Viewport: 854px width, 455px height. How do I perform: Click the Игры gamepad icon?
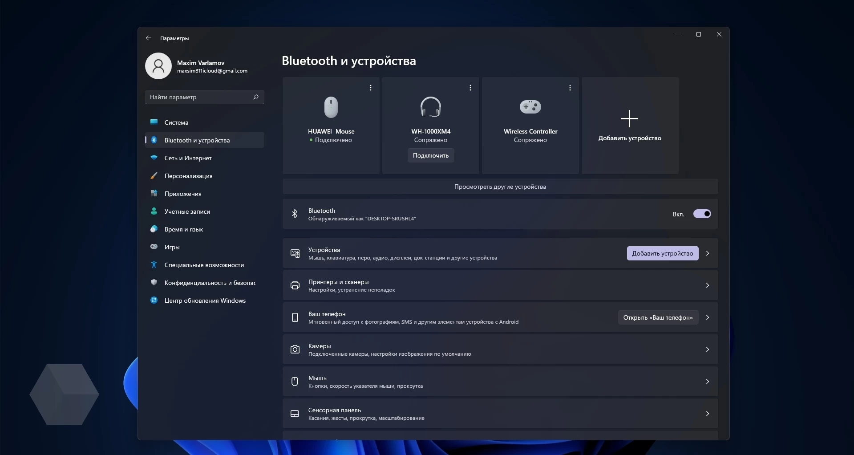(154, 247)
